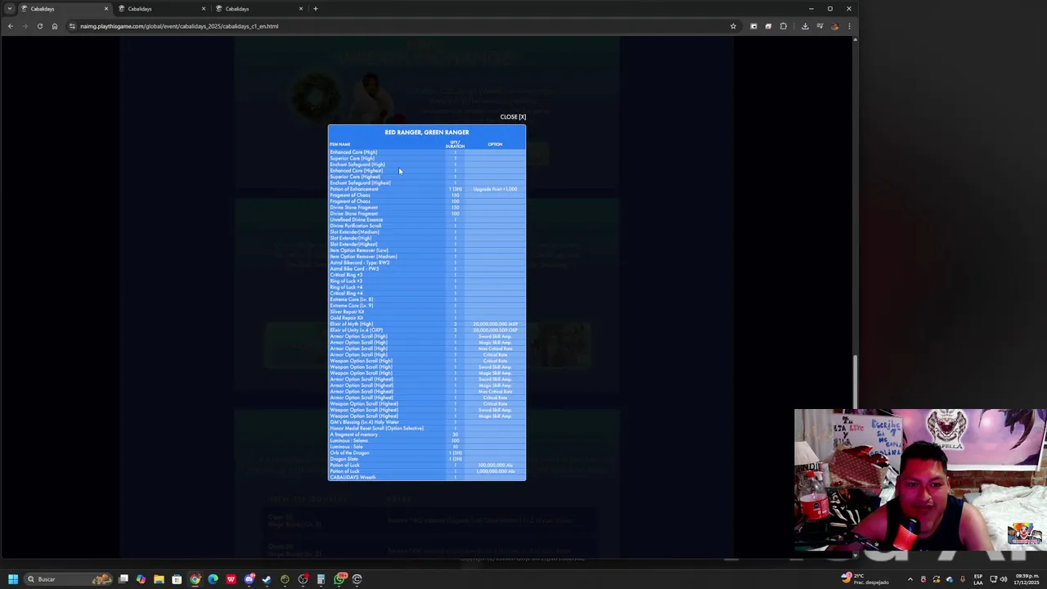1047x589 pixels.
Task: Select the 'Superior Core (High)' row
Action: pos(427,158)
